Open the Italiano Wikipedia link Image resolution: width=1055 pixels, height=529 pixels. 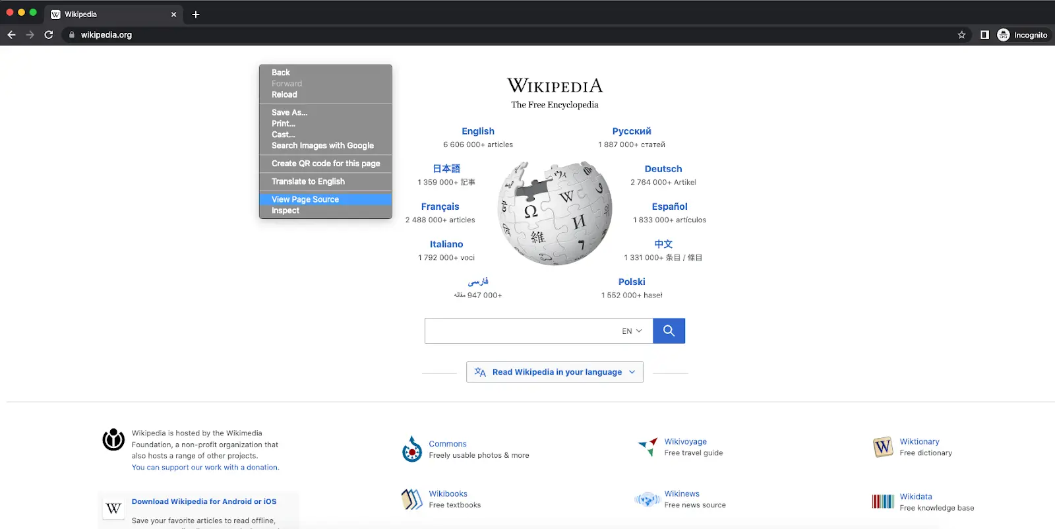[446, 244]
